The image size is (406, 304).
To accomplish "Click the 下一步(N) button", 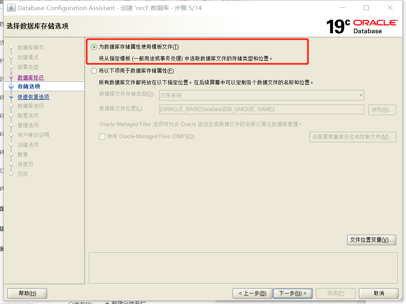I will point(293,293).
